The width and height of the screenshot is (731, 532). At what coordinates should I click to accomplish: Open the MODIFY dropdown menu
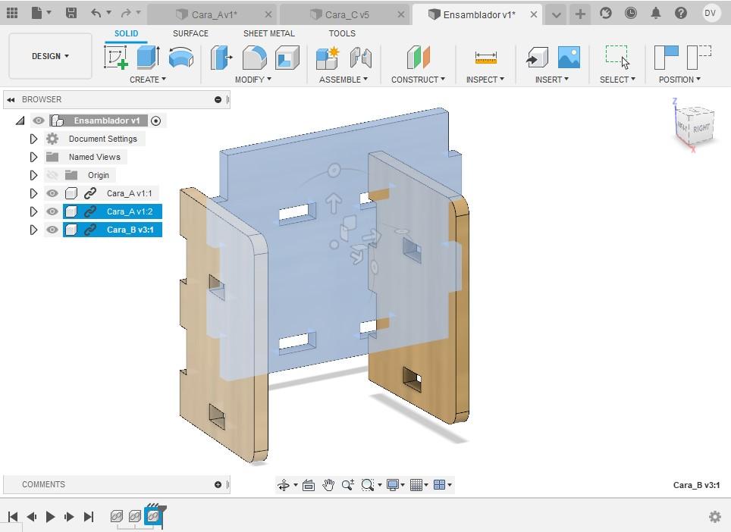coord(253,80)
